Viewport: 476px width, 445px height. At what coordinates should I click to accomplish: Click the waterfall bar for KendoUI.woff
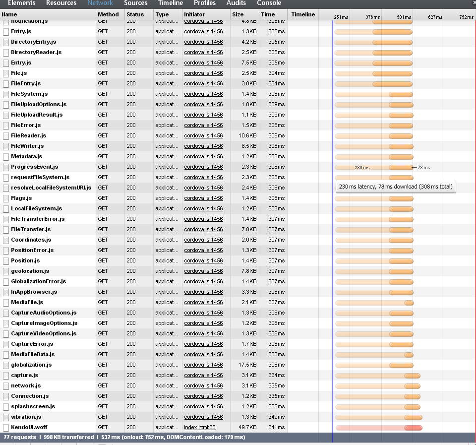379,428
